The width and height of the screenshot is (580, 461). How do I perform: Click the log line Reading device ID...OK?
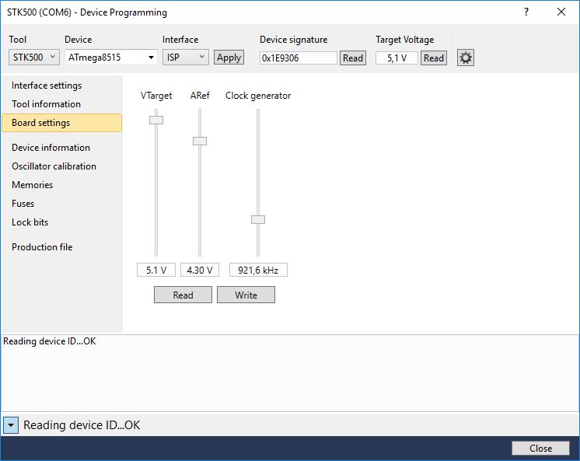coord(49,341)
